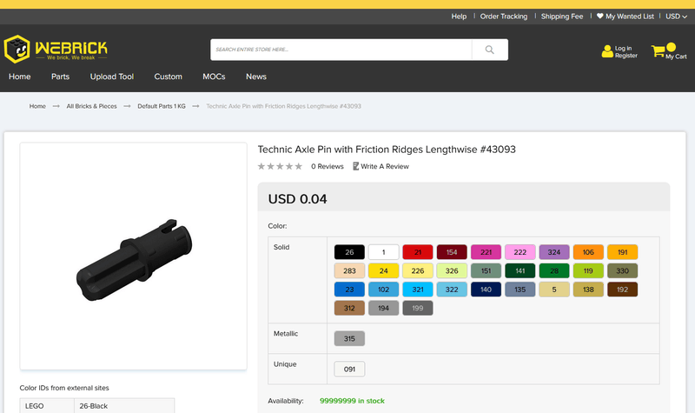Select light gray color swatch 194
This screenshot has width=695, height=413.
383,308
